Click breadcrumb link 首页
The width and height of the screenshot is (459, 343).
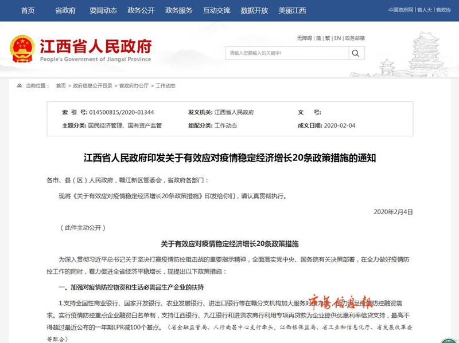tap(61, 85)
